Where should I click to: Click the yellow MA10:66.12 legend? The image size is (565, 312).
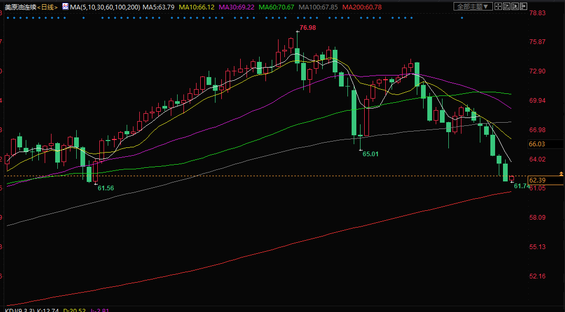pyautogui.click(x=197, y=7)
